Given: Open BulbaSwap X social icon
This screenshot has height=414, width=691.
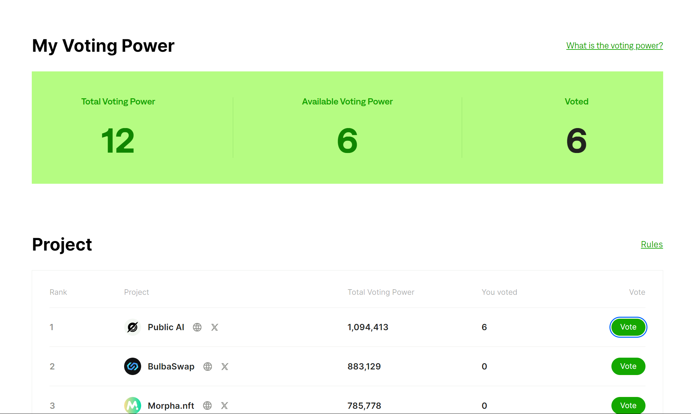Looking at the screenshot, I should [x=225, y=367].
